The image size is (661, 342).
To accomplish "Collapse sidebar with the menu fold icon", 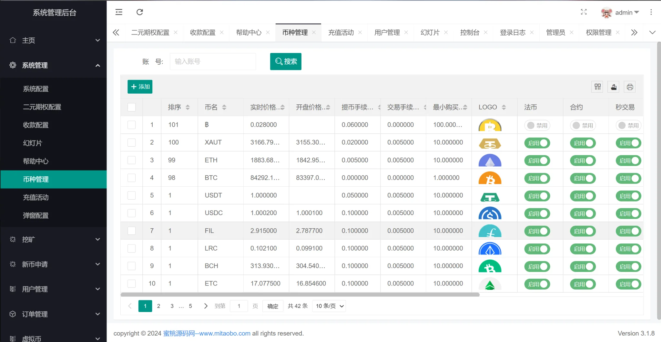I will tap(119, 12).
